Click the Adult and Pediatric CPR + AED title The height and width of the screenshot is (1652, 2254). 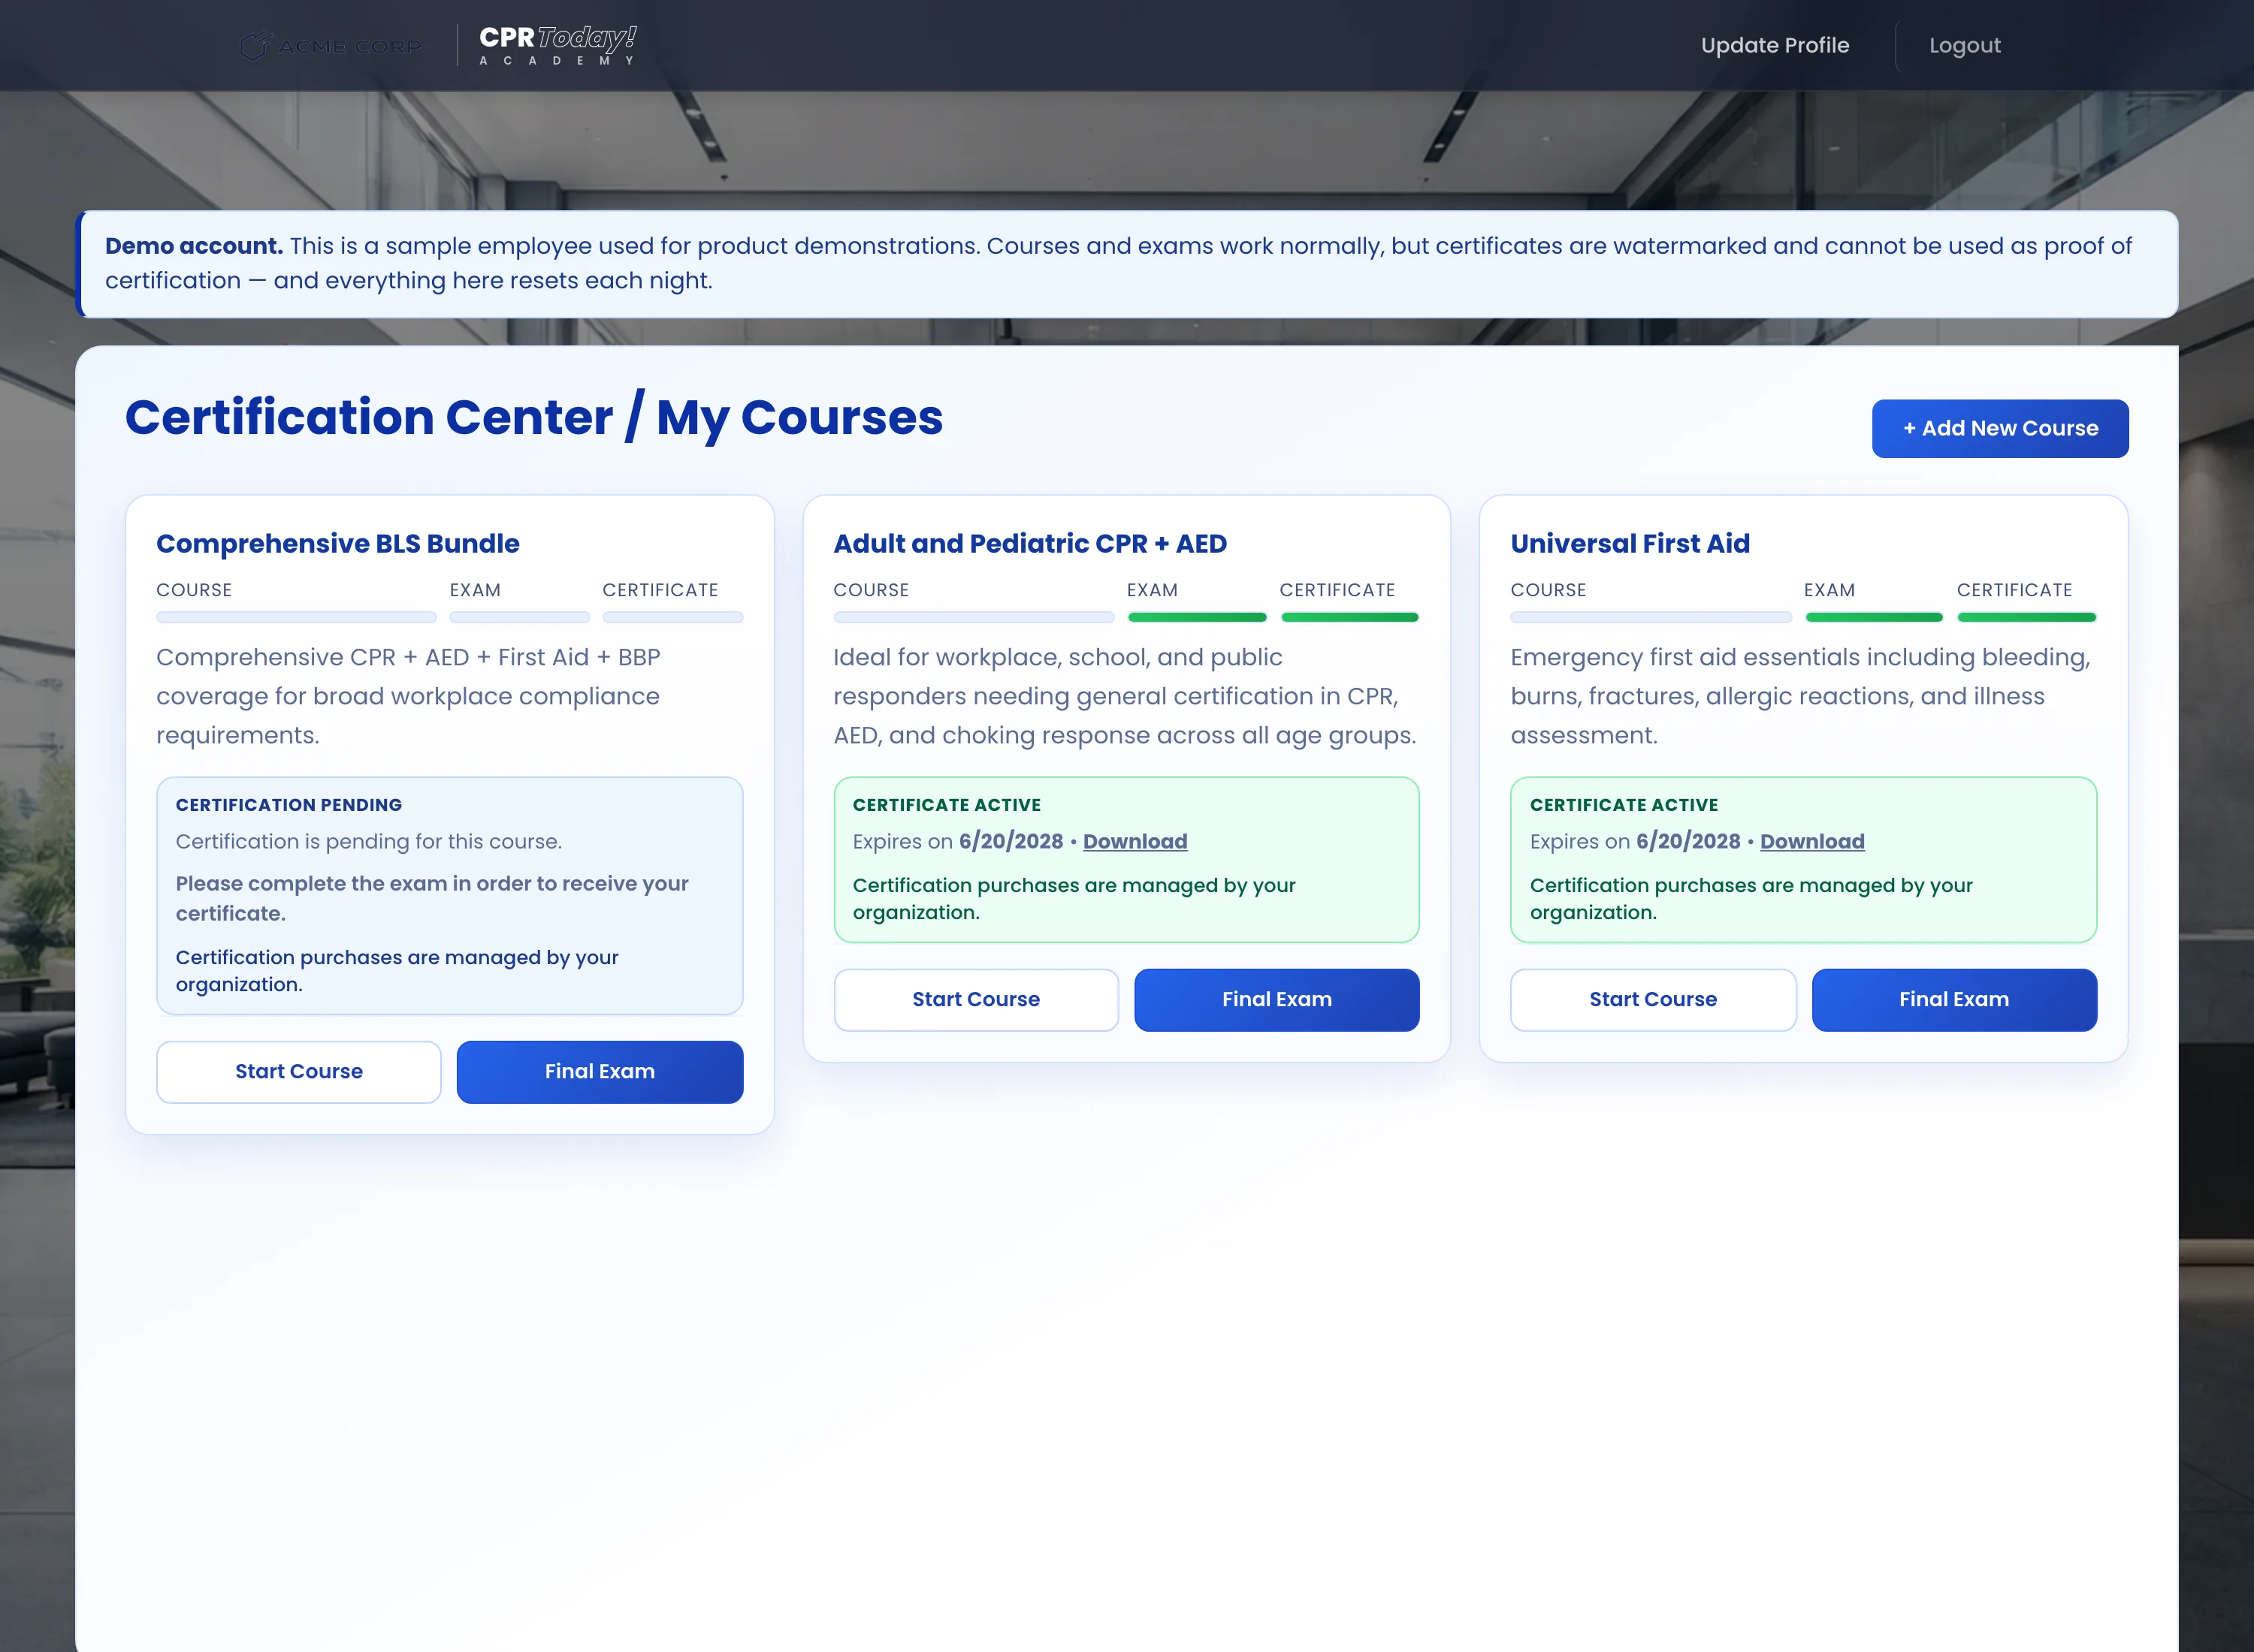pos(1029,543)
